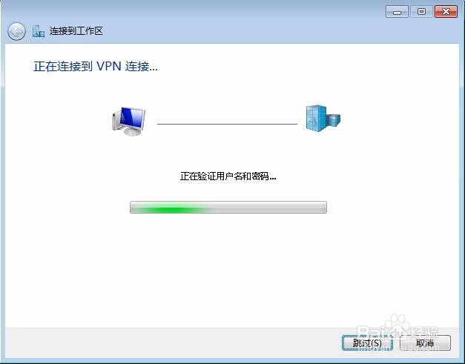465x364 pixels.
Task: Select the 正在连接到 VPN 连接 heading
Action: tap(96, 67)
